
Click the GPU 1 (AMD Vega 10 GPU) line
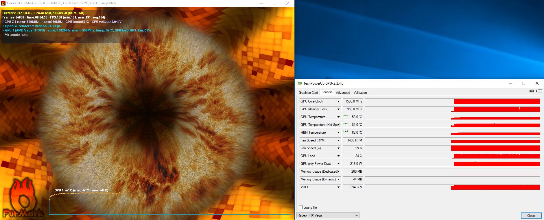(x=77, y=30)
